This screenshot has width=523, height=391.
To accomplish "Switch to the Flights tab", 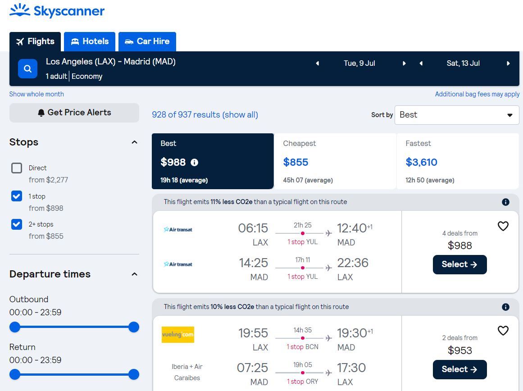I will tap(35, 42).
